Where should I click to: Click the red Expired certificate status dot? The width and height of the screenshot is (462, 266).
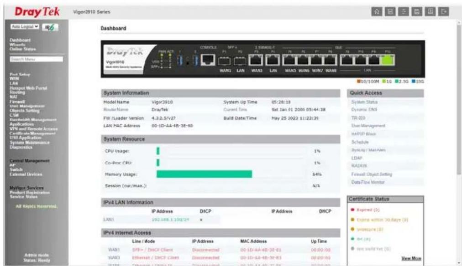tap(352, 210)
